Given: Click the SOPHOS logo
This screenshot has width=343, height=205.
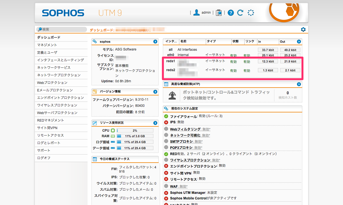Looking at the screenshot, I should click(x=63, y=13).
